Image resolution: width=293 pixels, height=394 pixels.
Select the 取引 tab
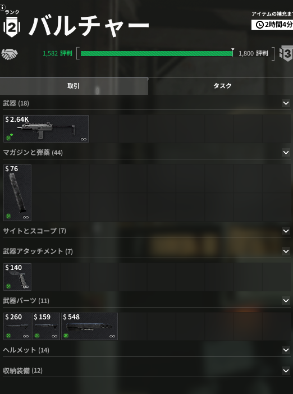(74, 86)
